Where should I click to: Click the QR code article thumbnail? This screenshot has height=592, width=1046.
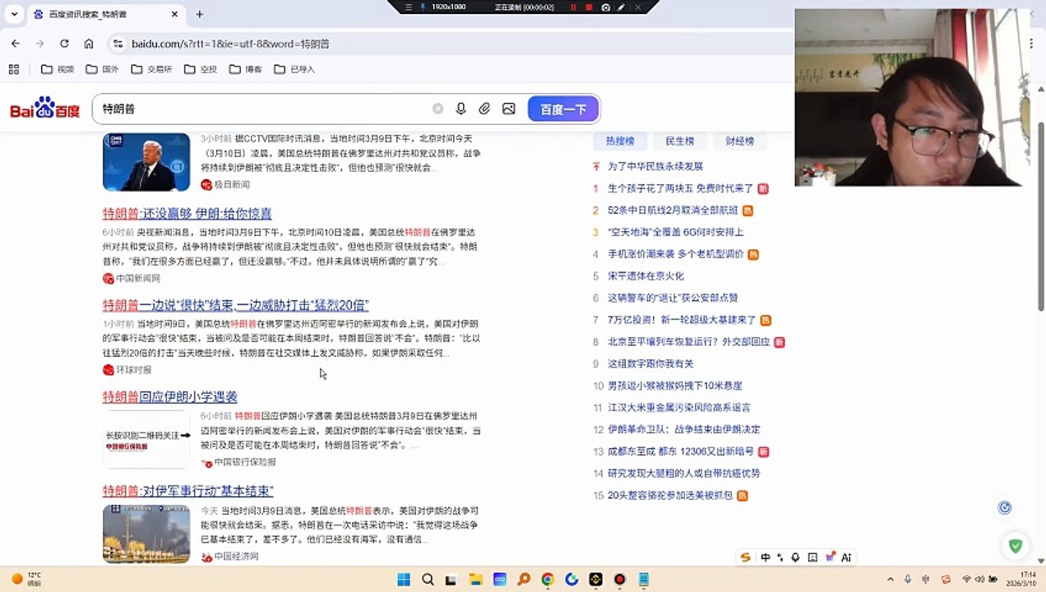click(146, 439)
